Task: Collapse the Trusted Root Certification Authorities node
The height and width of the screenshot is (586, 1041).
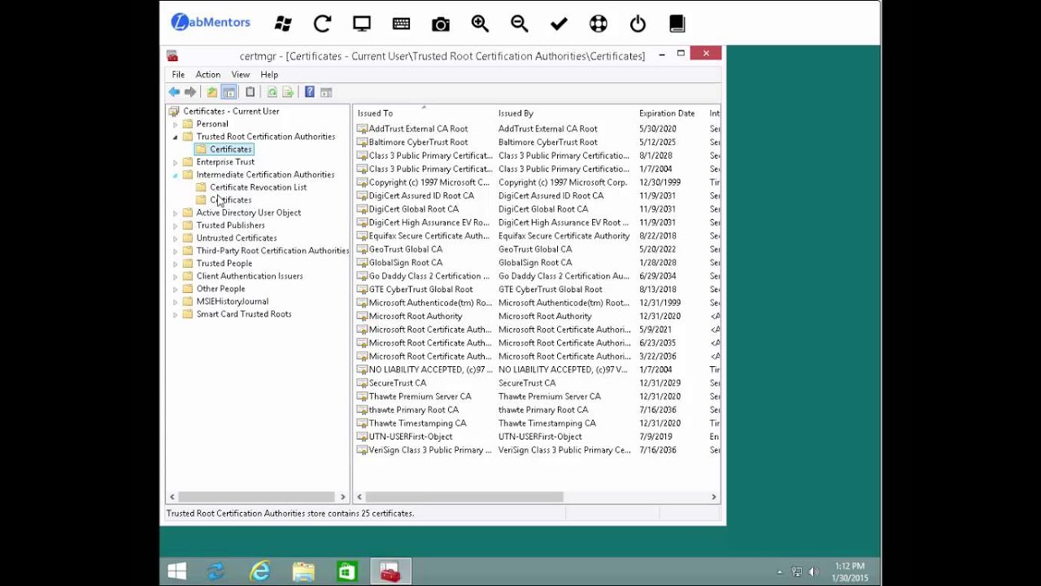Action: click(x=175, y=137)
